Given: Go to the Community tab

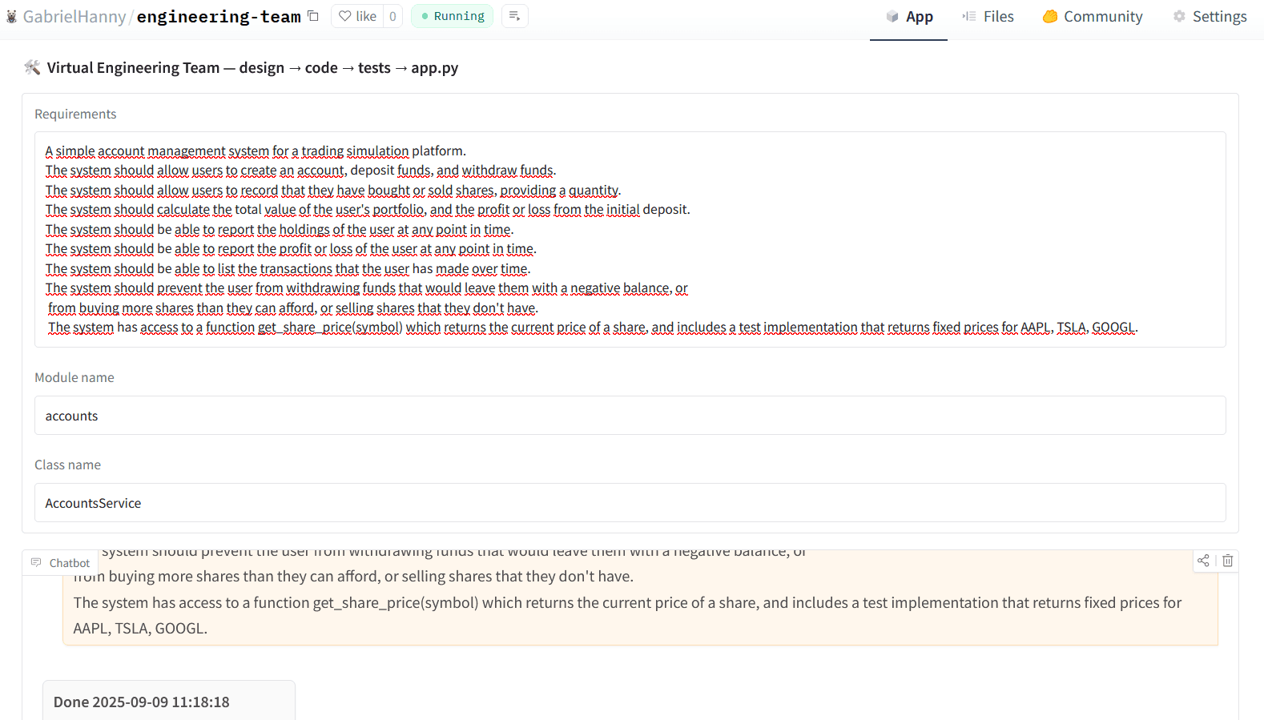Looking at the screenshot, I should tap(1092, 17).
